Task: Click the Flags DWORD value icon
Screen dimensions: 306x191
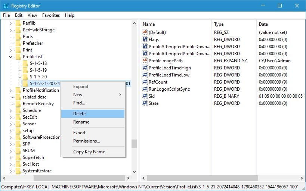Action: (x=145, y=40)
